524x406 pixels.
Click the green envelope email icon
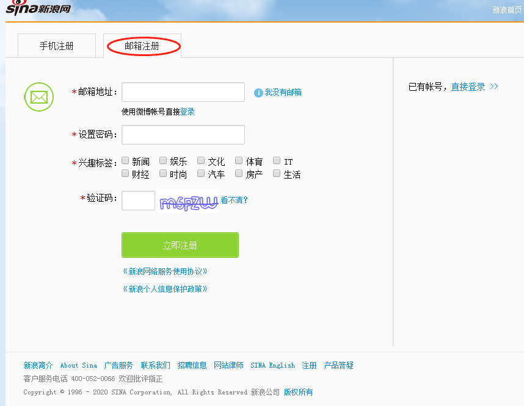click(38, 97)
